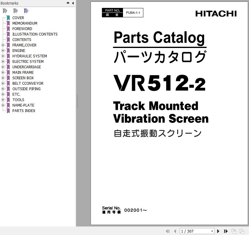The width and height of the screenshot is (249, 235).
Task: Open the PARTS INDEX bookmark
Action: coord(24,111)
